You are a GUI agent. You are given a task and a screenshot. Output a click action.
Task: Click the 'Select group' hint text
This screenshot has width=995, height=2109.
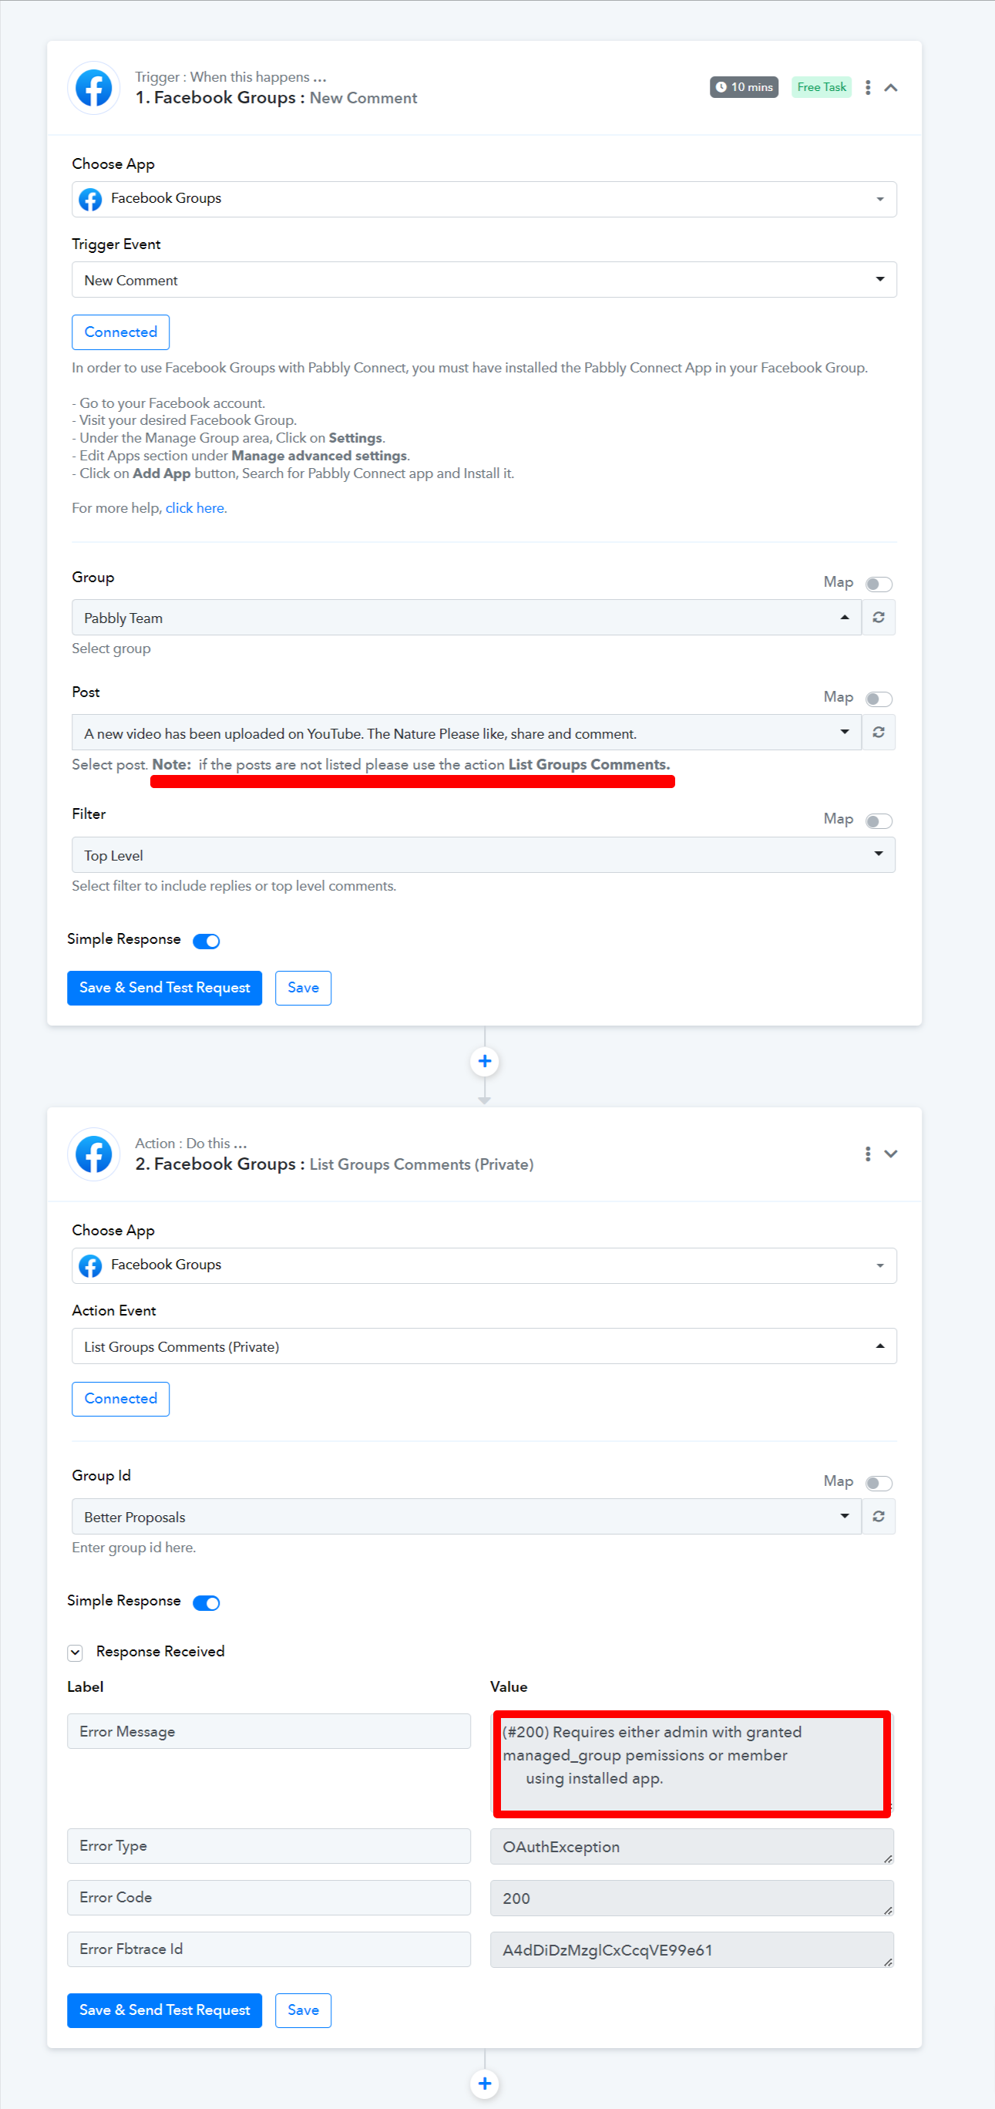coord(111,649)
